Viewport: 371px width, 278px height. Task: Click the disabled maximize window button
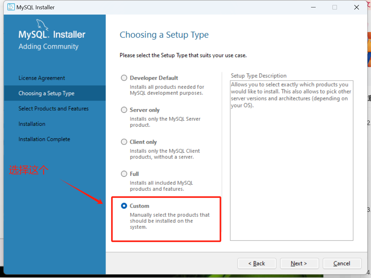335,7
